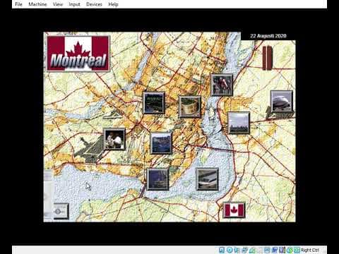Open the dark blue thumbnail over the lake
The width and height of the screenshot is (339, 254).
point(157,179)
